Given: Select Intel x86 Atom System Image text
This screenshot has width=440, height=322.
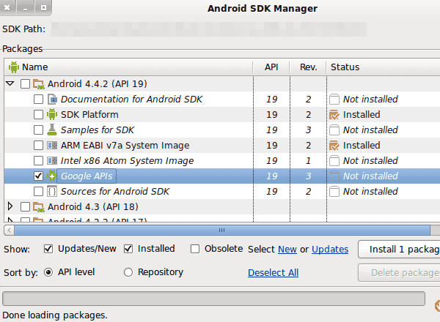Looking at the screenshot, I should click(x=127, y=161).
